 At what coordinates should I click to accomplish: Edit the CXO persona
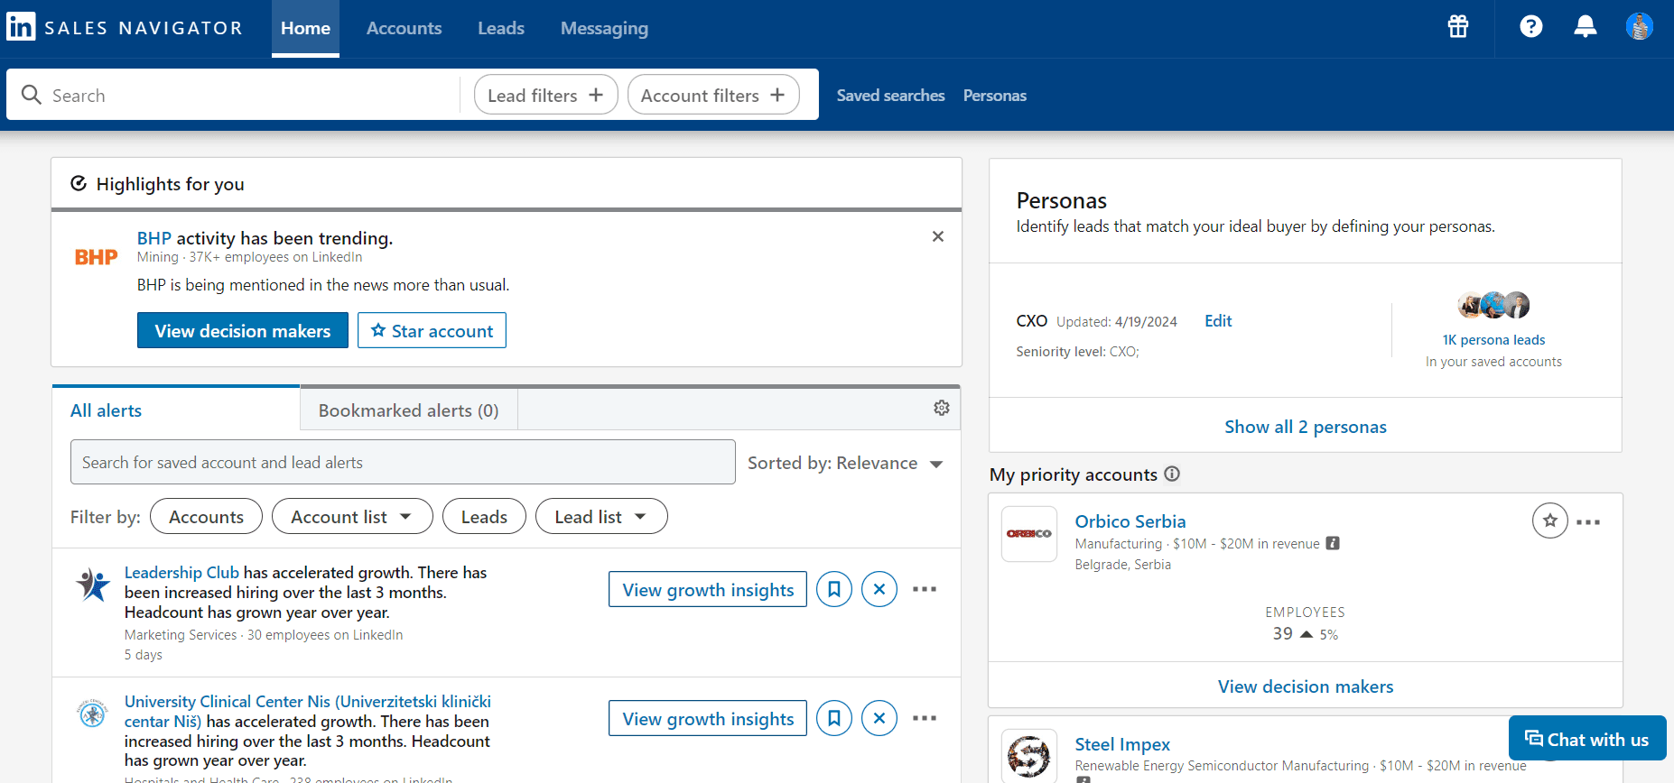point(1218,321)
